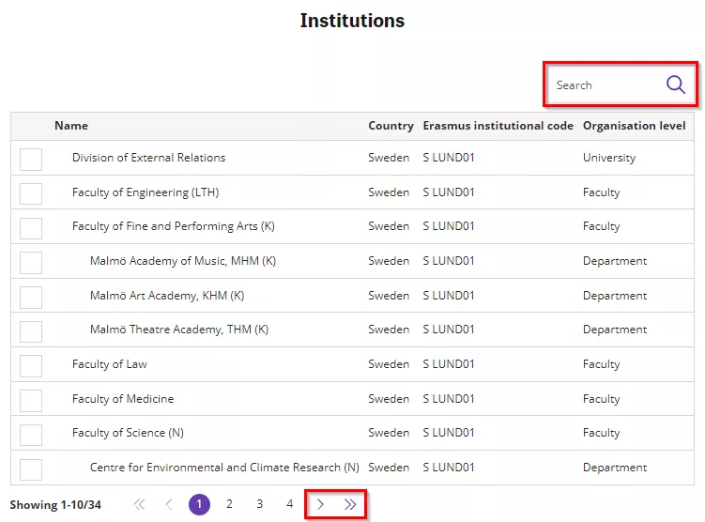Tick the Faculty of Engineering (LTH) checkbox

(31, 193)
